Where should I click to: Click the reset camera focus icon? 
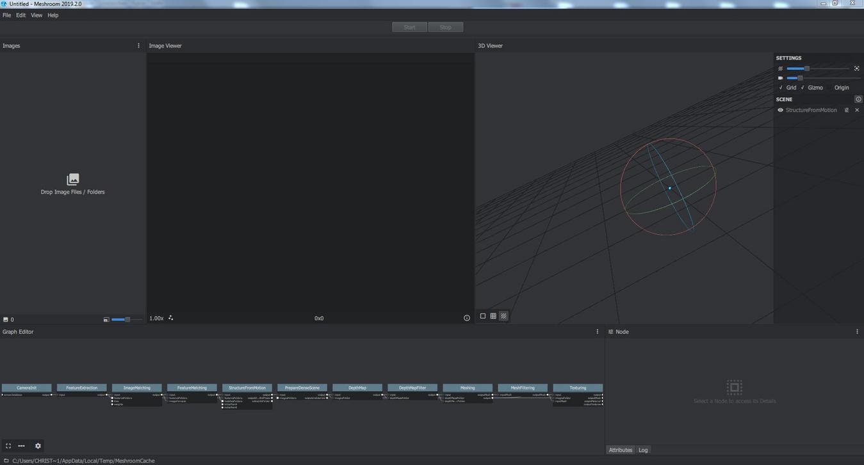tap(856, 68)
